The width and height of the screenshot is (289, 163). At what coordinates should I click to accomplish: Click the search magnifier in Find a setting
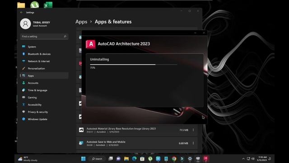click(65, 36)
